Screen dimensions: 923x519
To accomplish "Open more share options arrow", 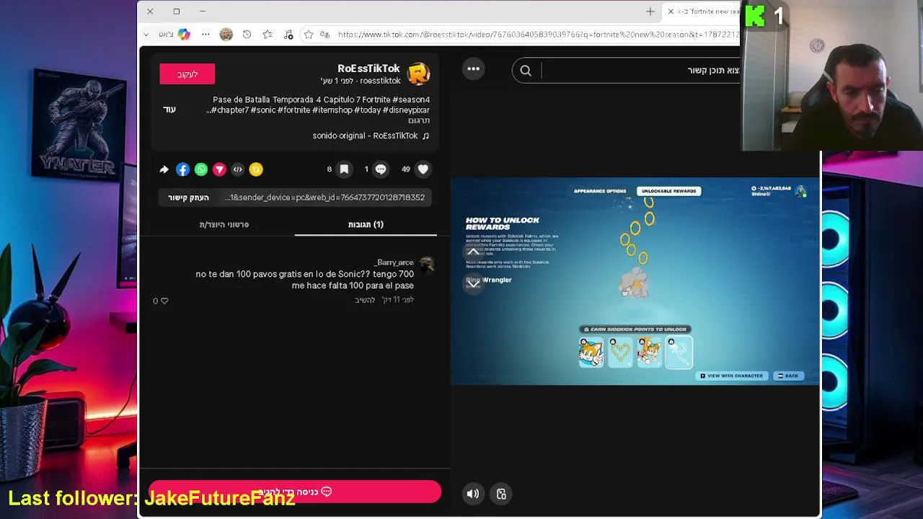I will coord(164,169).
